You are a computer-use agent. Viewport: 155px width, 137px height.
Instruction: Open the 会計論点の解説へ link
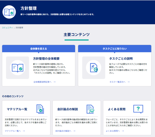(x=63, y=131)
